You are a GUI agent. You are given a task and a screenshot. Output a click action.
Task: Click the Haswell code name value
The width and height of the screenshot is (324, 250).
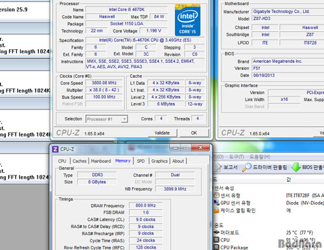tap(107, 17)
